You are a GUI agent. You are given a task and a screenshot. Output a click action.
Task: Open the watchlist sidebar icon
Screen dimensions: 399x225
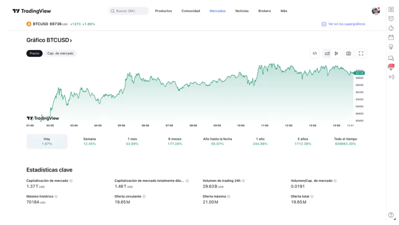tap(391, 9)
